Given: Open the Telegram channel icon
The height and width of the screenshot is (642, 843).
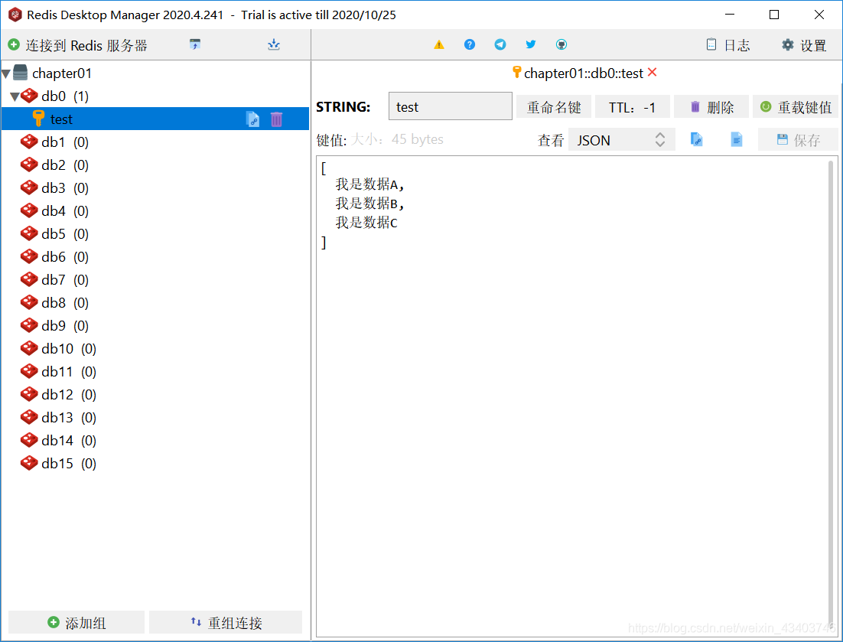Looking at the screenshot, I should click(500, 44).
